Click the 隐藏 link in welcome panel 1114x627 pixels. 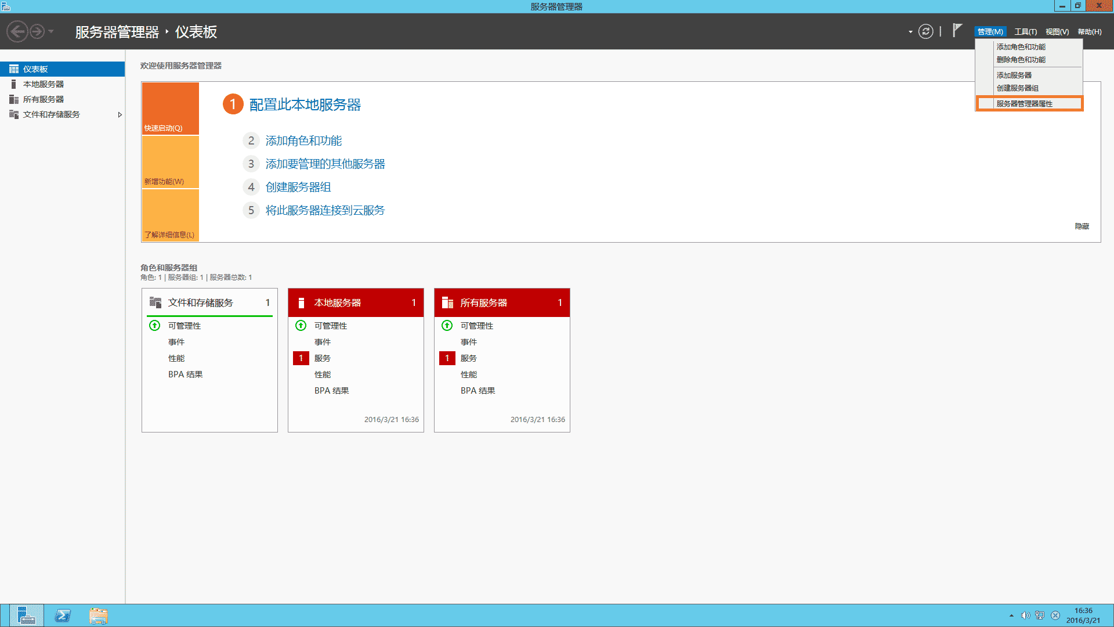1082,226
